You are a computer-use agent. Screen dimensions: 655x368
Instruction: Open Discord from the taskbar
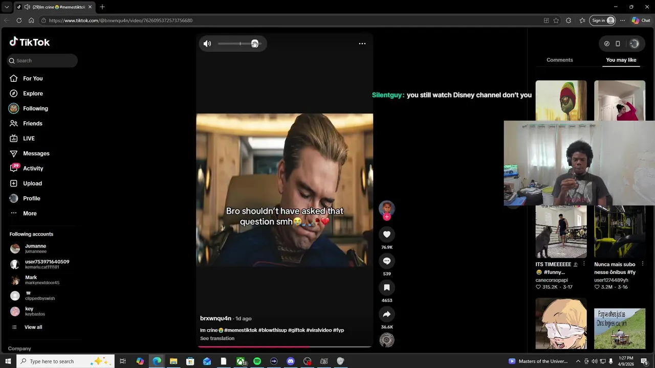291,361
